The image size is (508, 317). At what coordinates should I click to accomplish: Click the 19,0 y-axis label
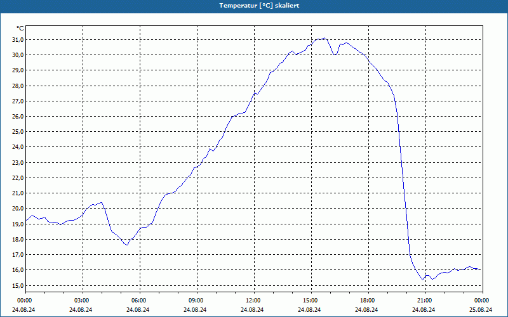(18, 224)
